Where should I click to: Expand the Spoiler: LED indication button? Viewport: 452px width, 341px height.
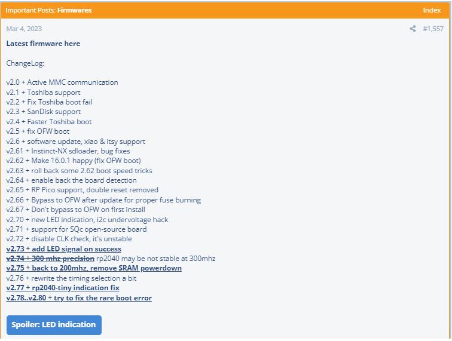[54, 325]
